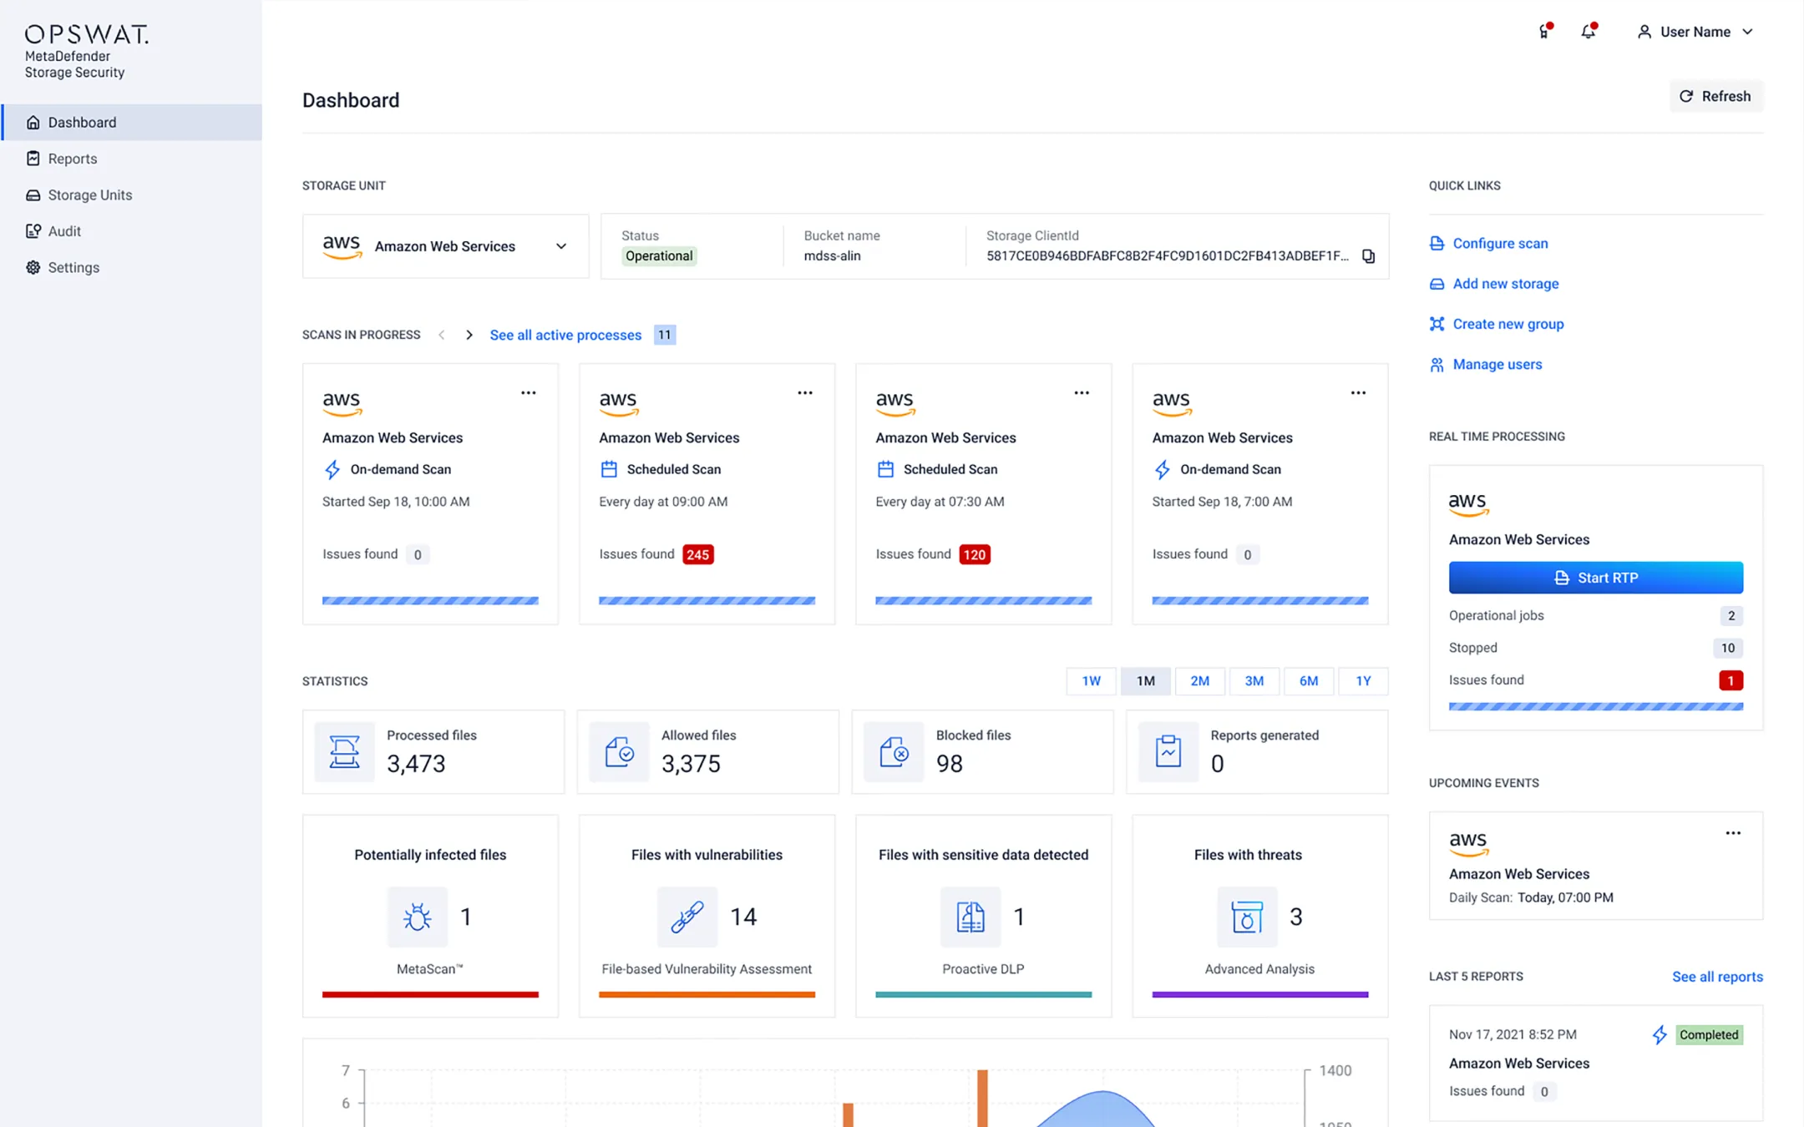Open the Manage users link
The height and width of the screenshot is (1127, 1804).
tap(1496, 364)
